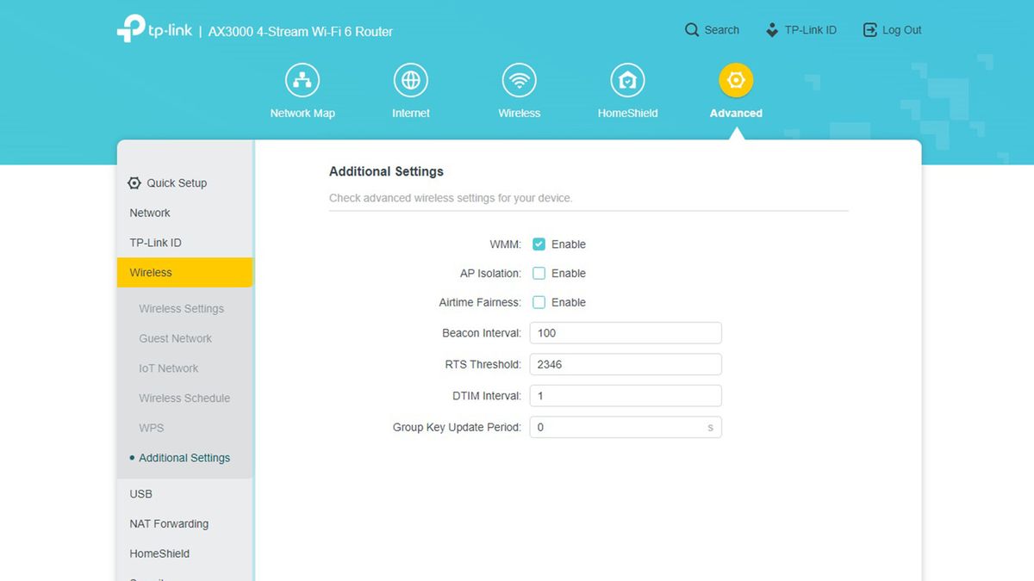The width and height of the screenshot is (1034, 581).
Task: Go to WPS submenu
Action: click(151, 428)
